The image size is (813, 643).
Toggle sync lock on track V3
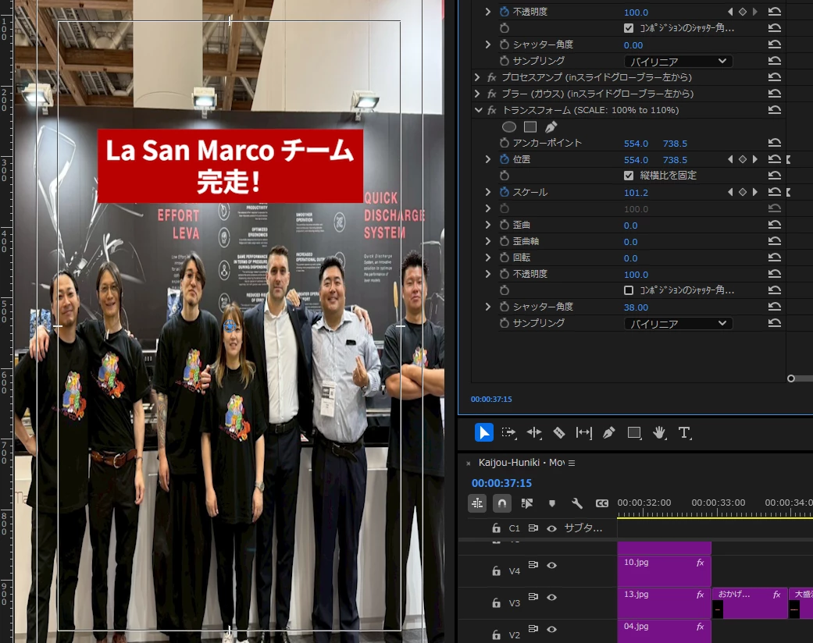533,597
